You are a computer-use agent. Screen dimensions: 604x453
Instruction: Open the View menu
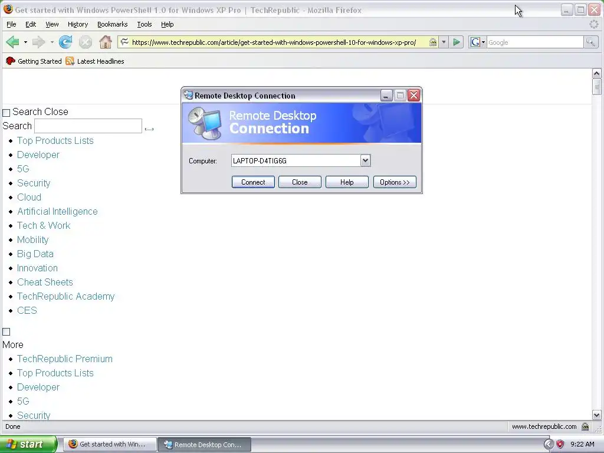(52, 24)
